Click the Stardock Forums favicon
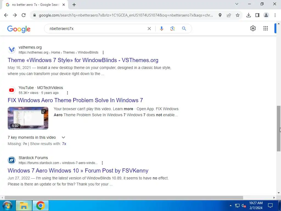 (12, 160)
